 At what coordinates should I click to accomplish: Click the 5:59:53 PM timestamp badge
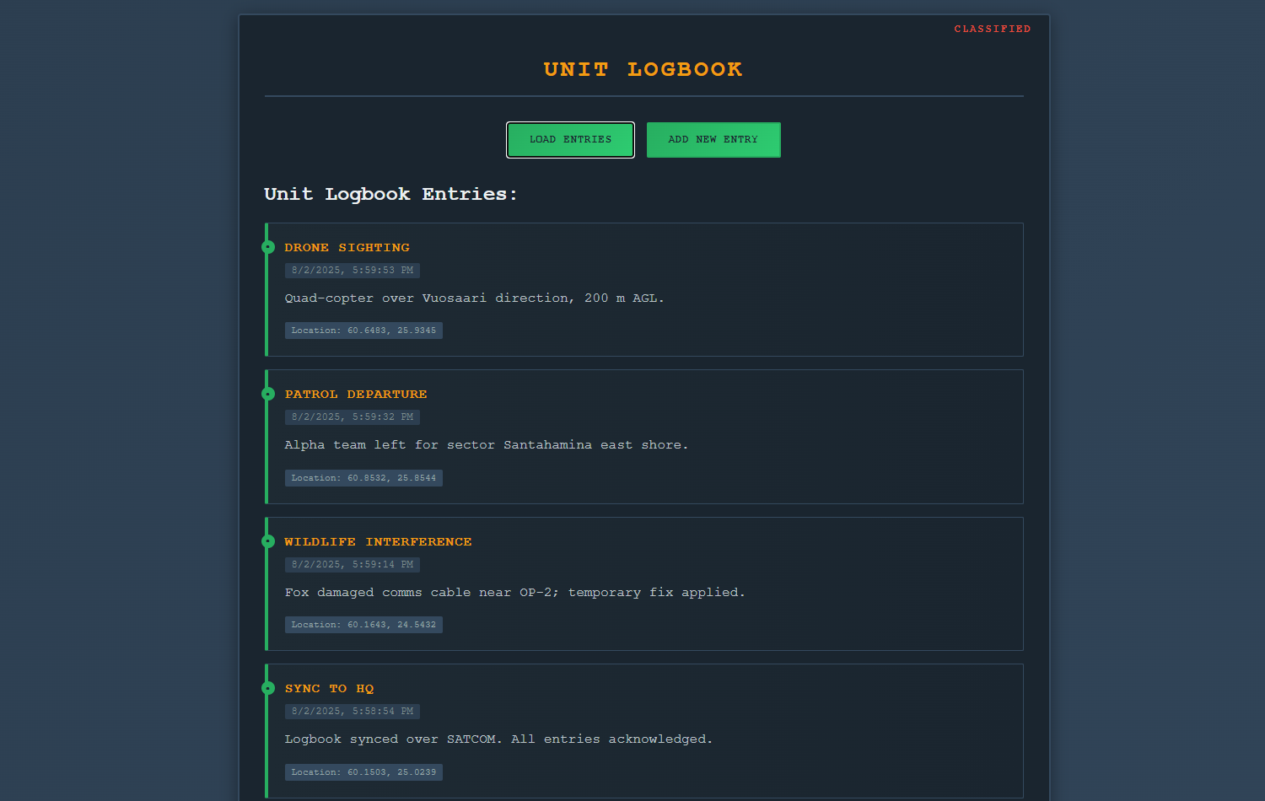353,271
